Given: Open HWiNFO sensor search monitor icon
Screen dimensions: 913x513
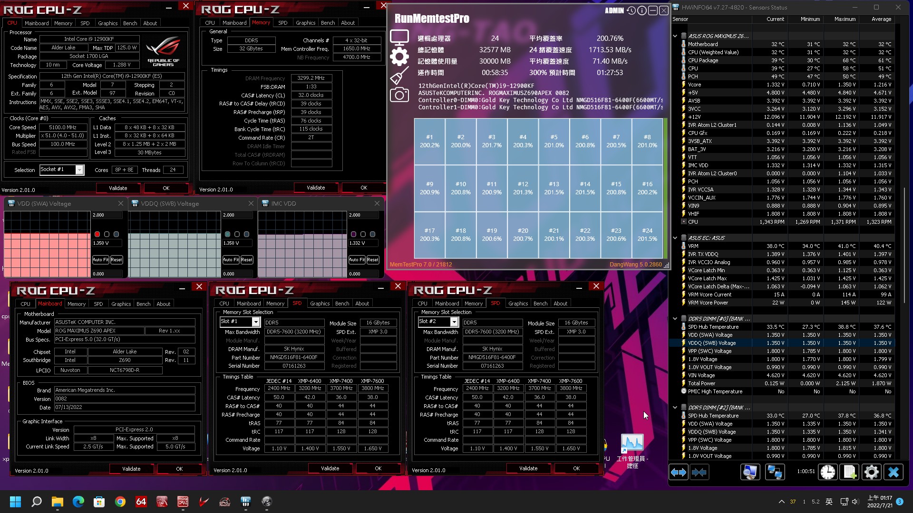Looking at the screenshot, I should point(750,472).
